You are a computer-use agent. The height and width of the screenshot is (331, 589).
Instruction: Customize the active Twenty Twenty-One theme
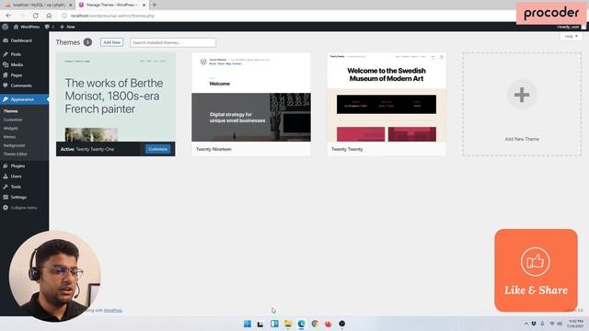point(157,149)
